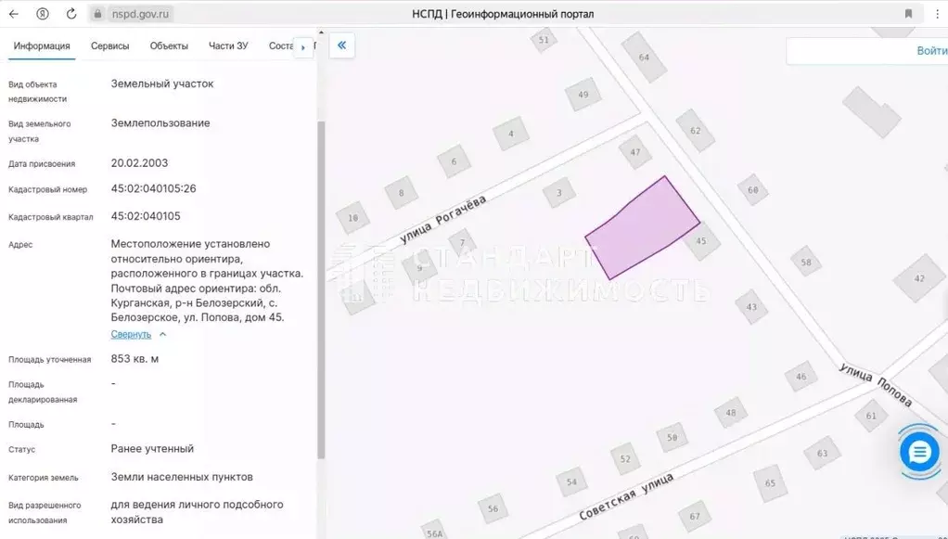
Task: Switch to the Сервисы tab
Action: (110, 45)
